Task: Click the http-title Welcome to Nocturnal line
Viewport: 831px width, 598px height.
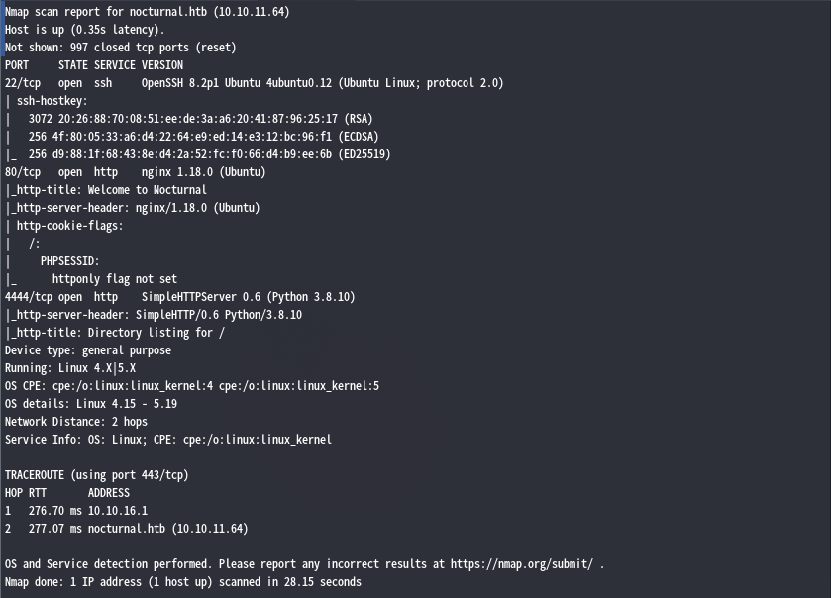Action: pos(106,190)
